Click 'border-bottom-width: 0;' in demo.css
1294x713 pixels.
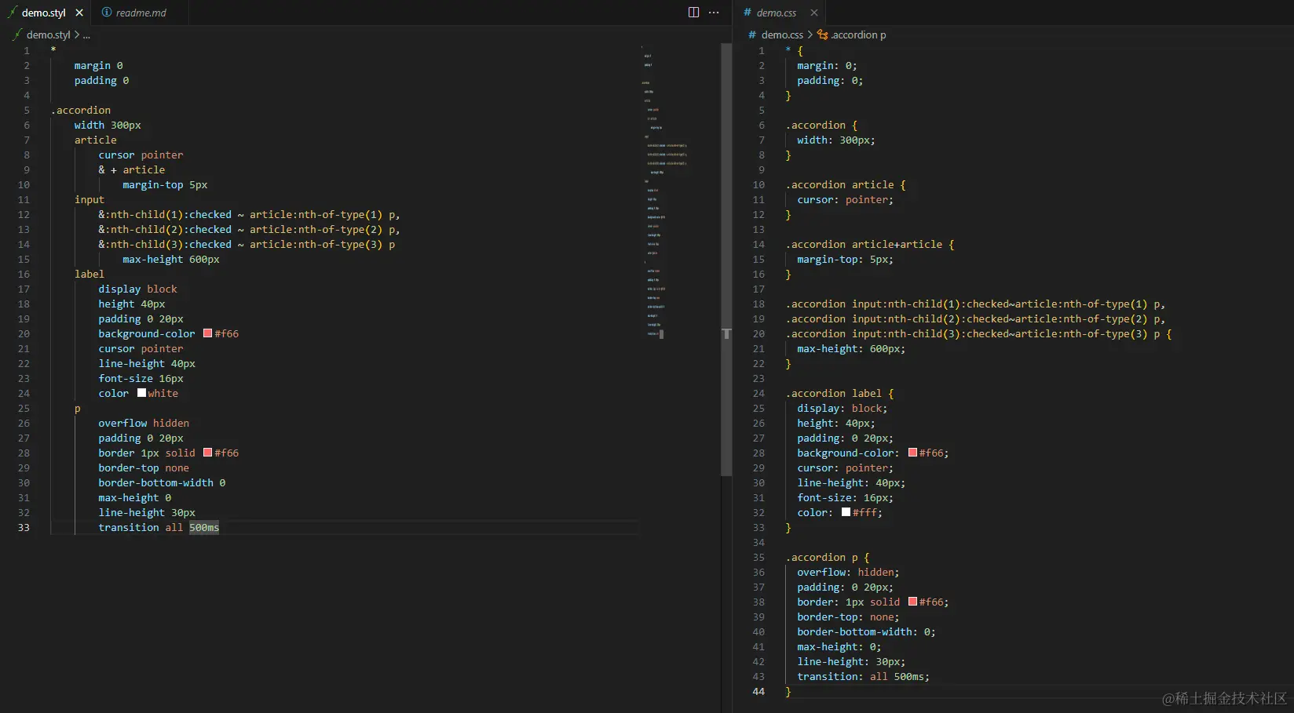coord(867,631)
